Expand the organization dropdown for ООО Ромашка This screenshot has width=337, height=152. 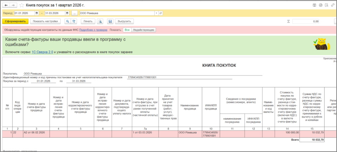pyautogui.click(x=156, y=13)
